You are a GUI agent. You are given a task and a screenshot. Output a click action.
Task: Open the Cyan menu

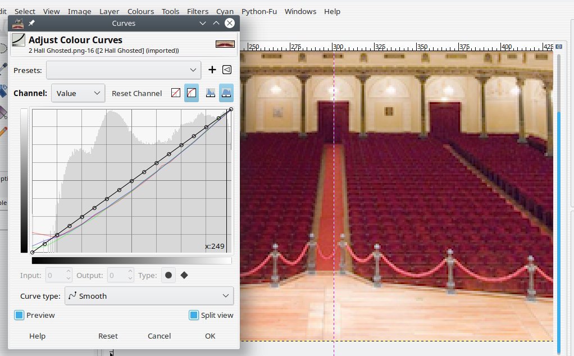point(225,11)
